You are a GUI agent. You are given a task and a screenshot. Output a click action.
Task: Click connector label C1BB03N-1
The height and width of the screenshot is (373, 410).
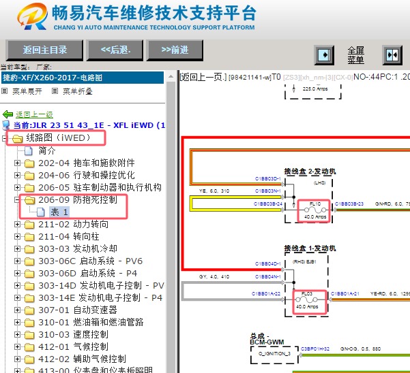(x=267, y=191)
